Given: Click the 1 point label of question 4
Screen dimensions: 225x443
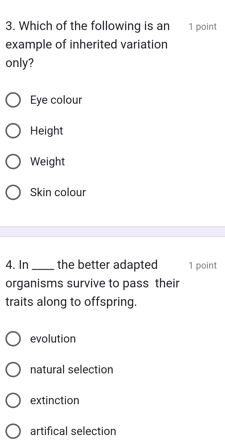Looking at the screenshot, I should point(203,265).
